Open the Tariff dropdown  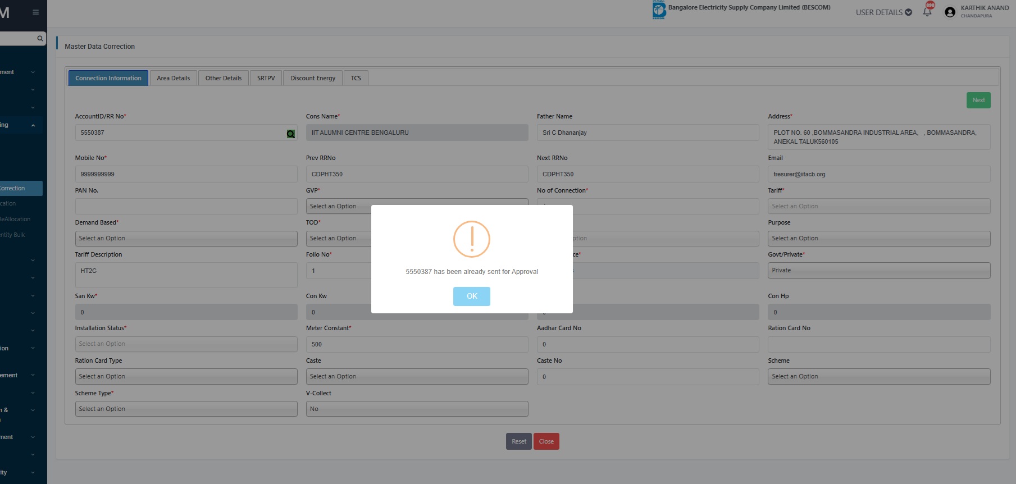pos(878,207)
